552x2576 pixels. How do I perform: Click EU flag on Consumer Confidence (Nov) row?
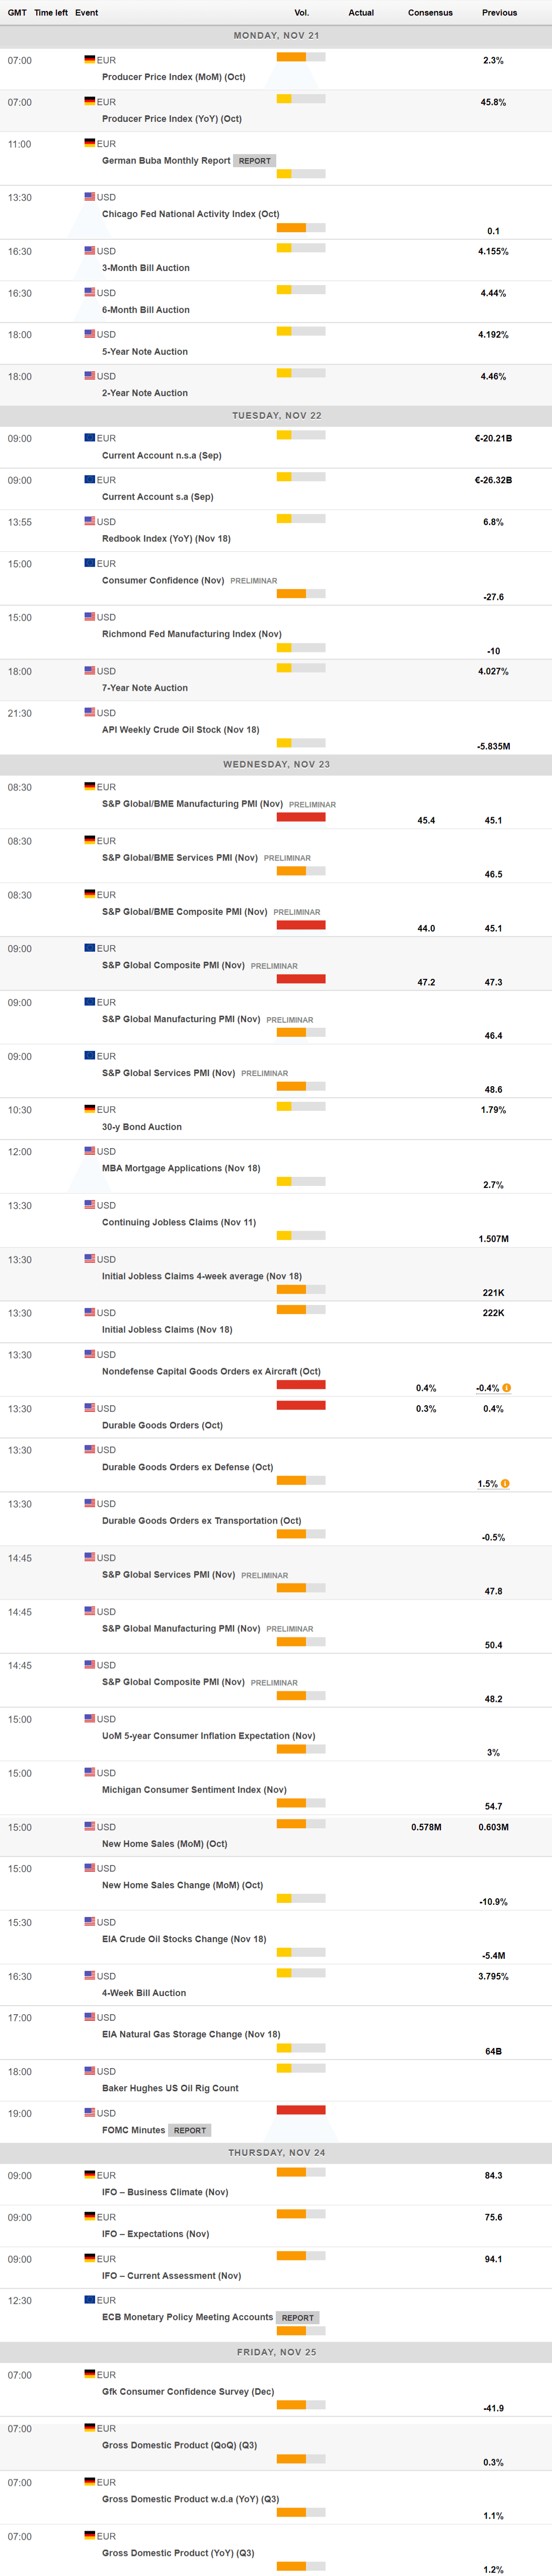pos(90,563)
